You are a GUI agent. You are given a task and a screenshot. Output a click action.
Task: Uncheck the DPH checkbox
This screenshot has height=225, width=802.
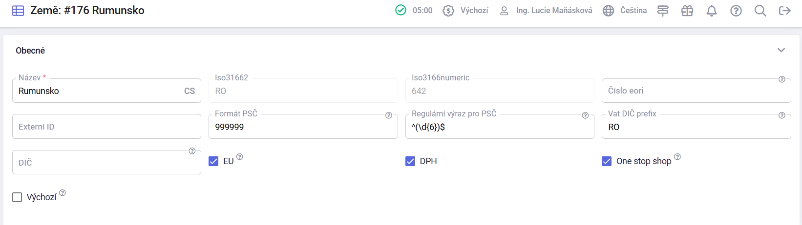coord(410,161)
